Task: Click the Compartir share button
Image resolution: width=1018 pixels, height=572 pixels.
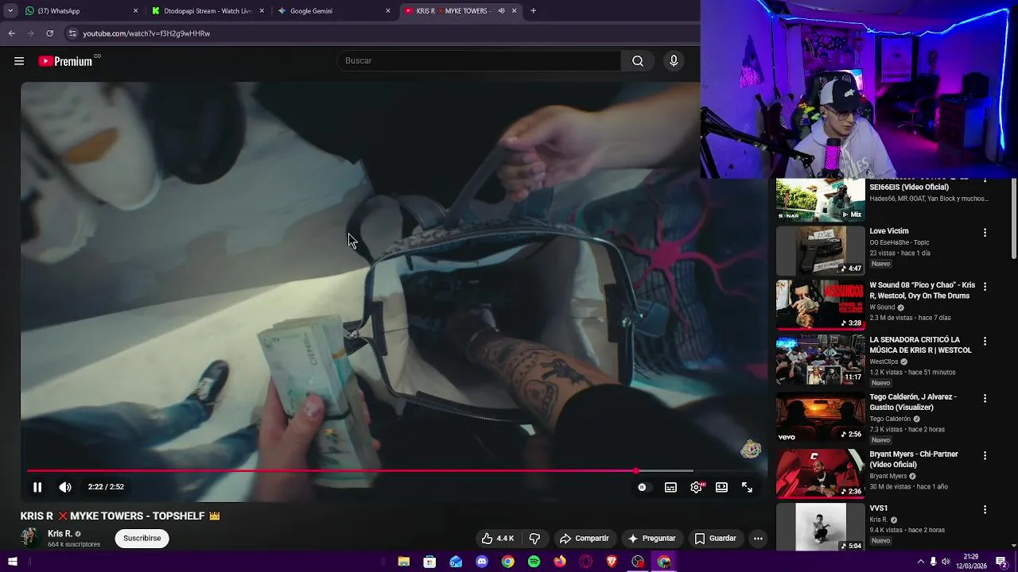Action: (x=584, y=538)
